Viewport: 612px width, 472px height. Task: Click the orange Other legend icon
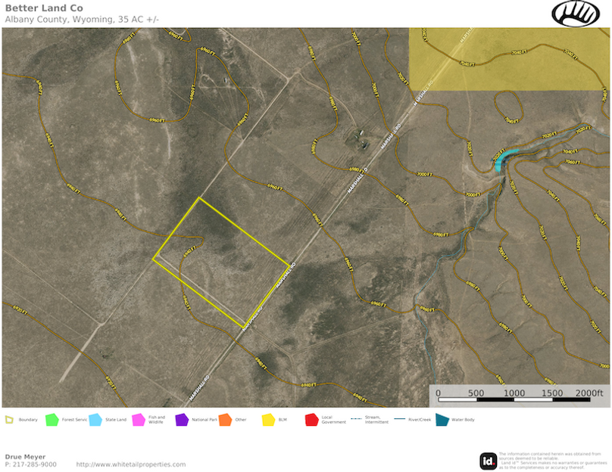225,420
